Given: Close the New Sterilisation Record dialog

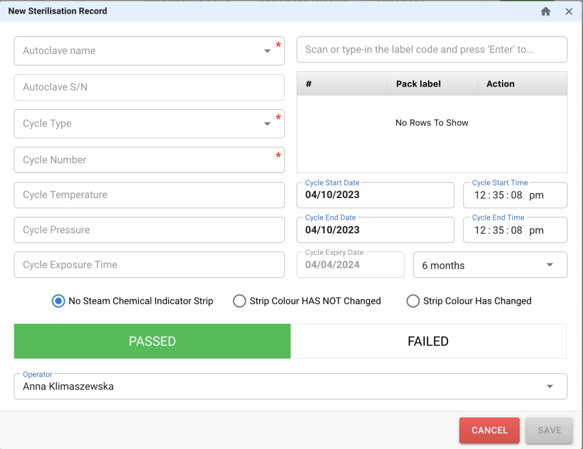Looking at the screenshot, I should point(569,11).
